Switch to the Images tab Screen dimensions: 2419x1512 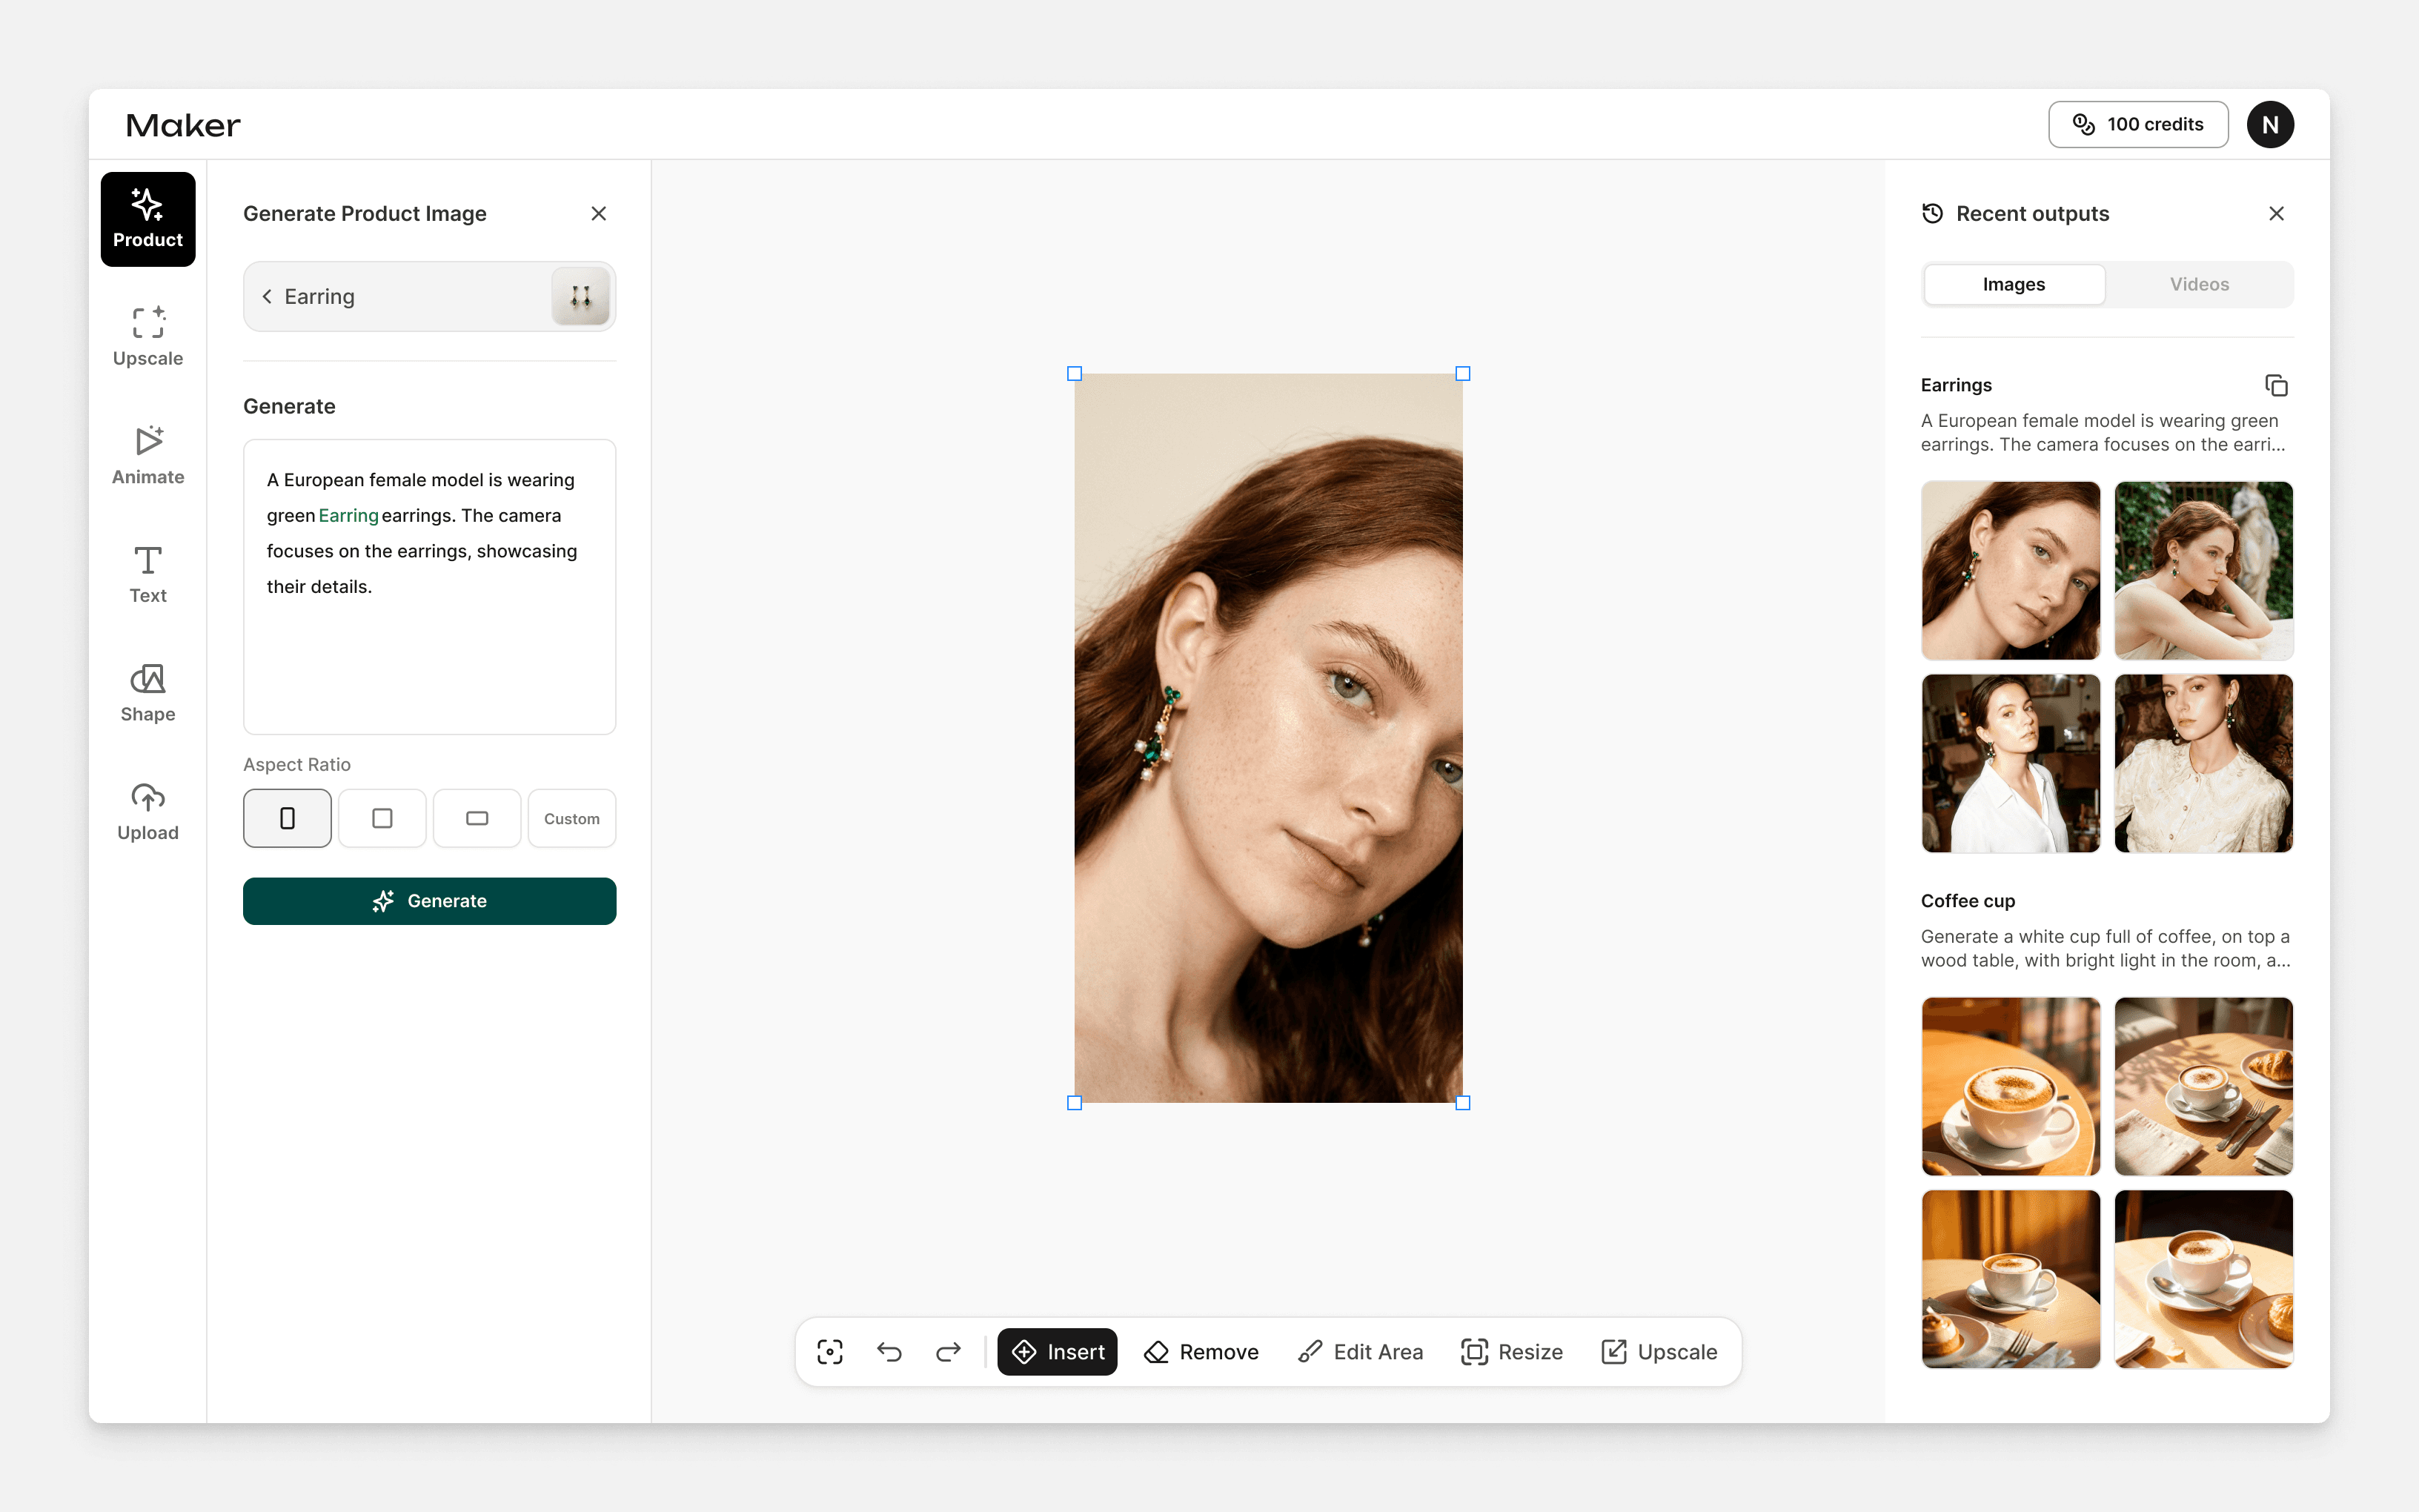2013,284
